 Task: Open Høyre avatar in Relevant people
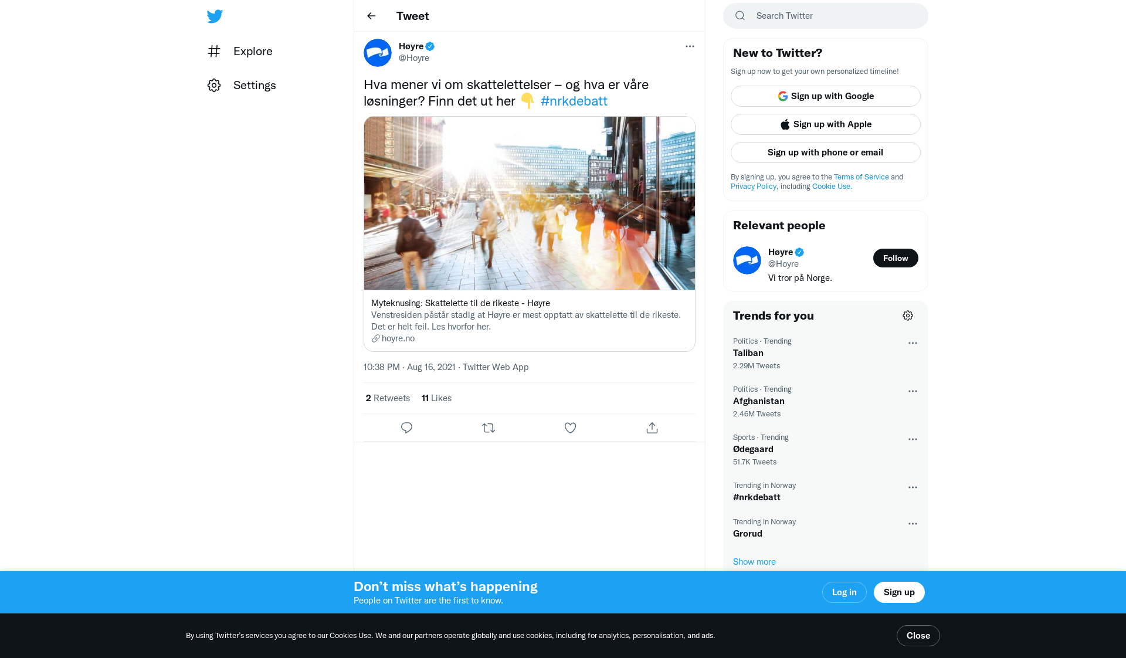tap(747, 260)
